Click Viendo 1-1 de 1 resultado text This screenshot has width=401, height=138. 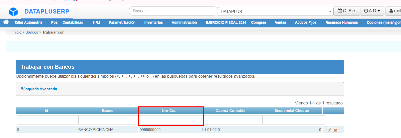(x=319, y=103)
